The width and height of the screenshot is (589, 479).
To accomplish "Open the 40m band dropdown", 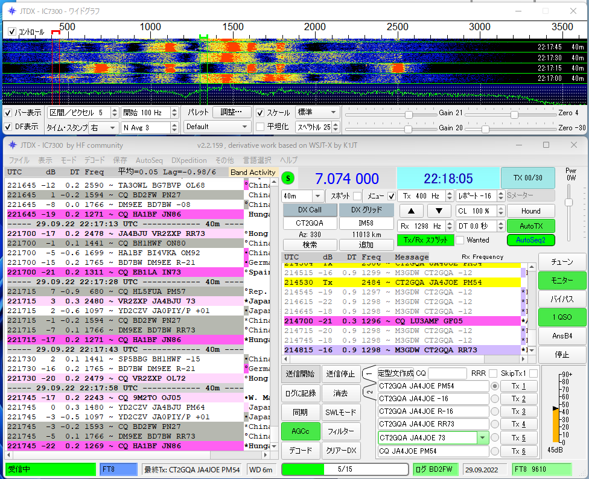I will coord(302,196).
